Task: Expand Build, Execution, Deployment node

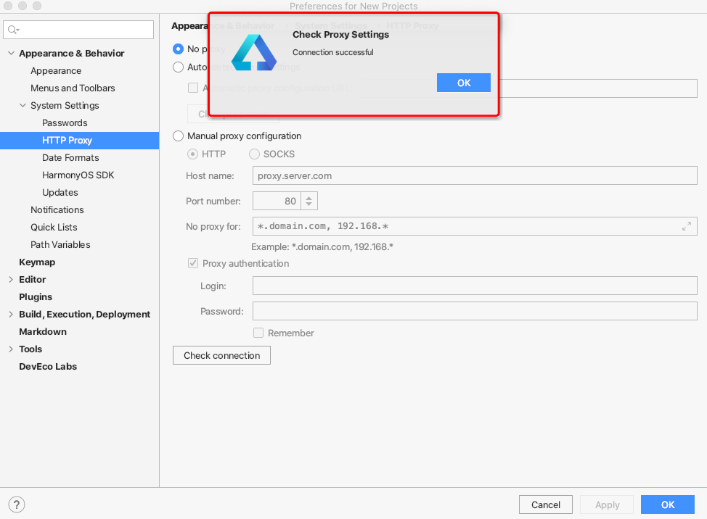Action: pyautogui.click(x=12, y=314)
